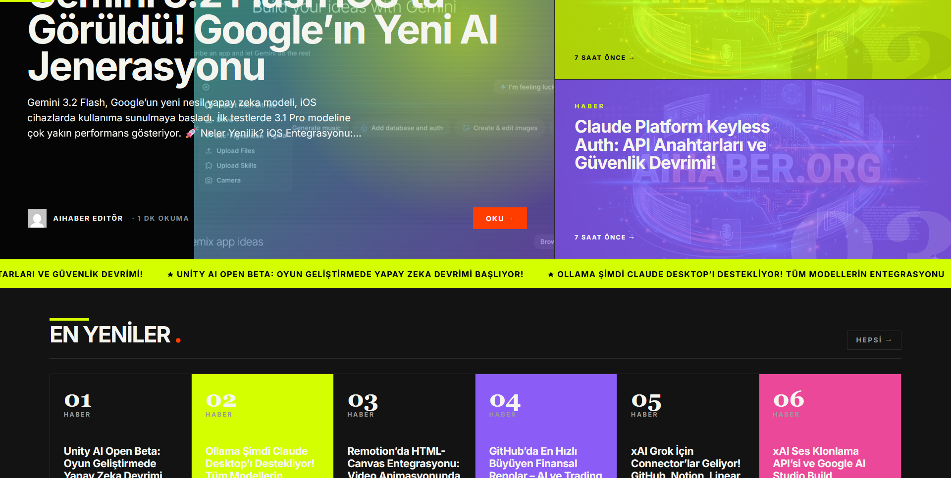
Task: Click the "GÜVENLİK DEVRİMİ!" ticker item
Action: pyautogui.click(x=71, y=274)
